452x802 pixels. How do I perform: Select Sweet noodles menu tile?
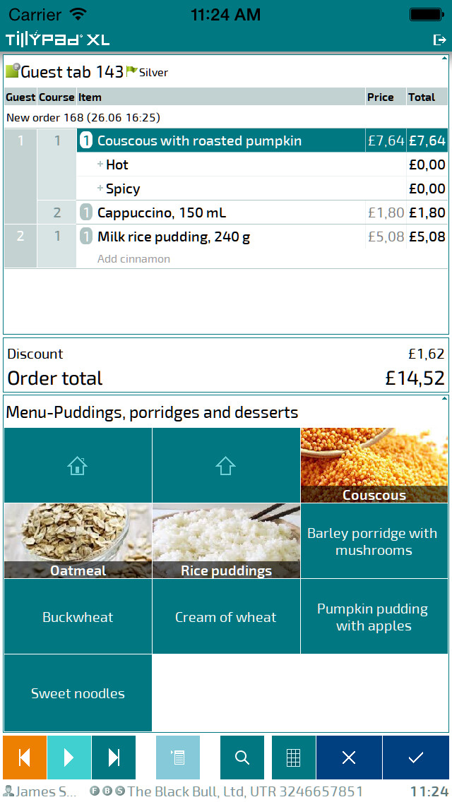click(x=78, y=693)
